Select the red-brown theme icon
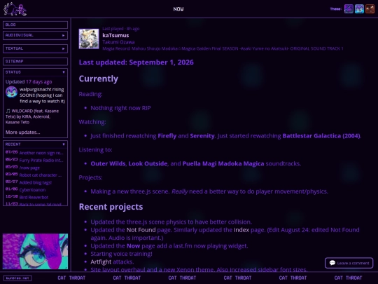This screenshot has height=284, width=378. tap(370, 9)
